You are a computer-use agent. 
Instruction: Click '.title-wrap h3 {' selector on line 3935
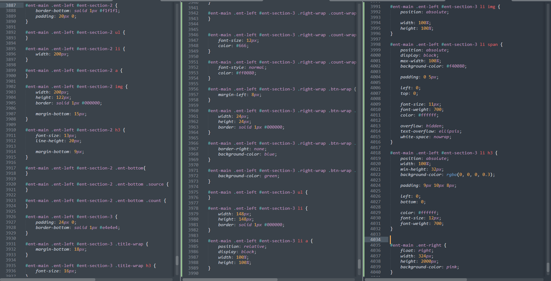click(91, 266)
